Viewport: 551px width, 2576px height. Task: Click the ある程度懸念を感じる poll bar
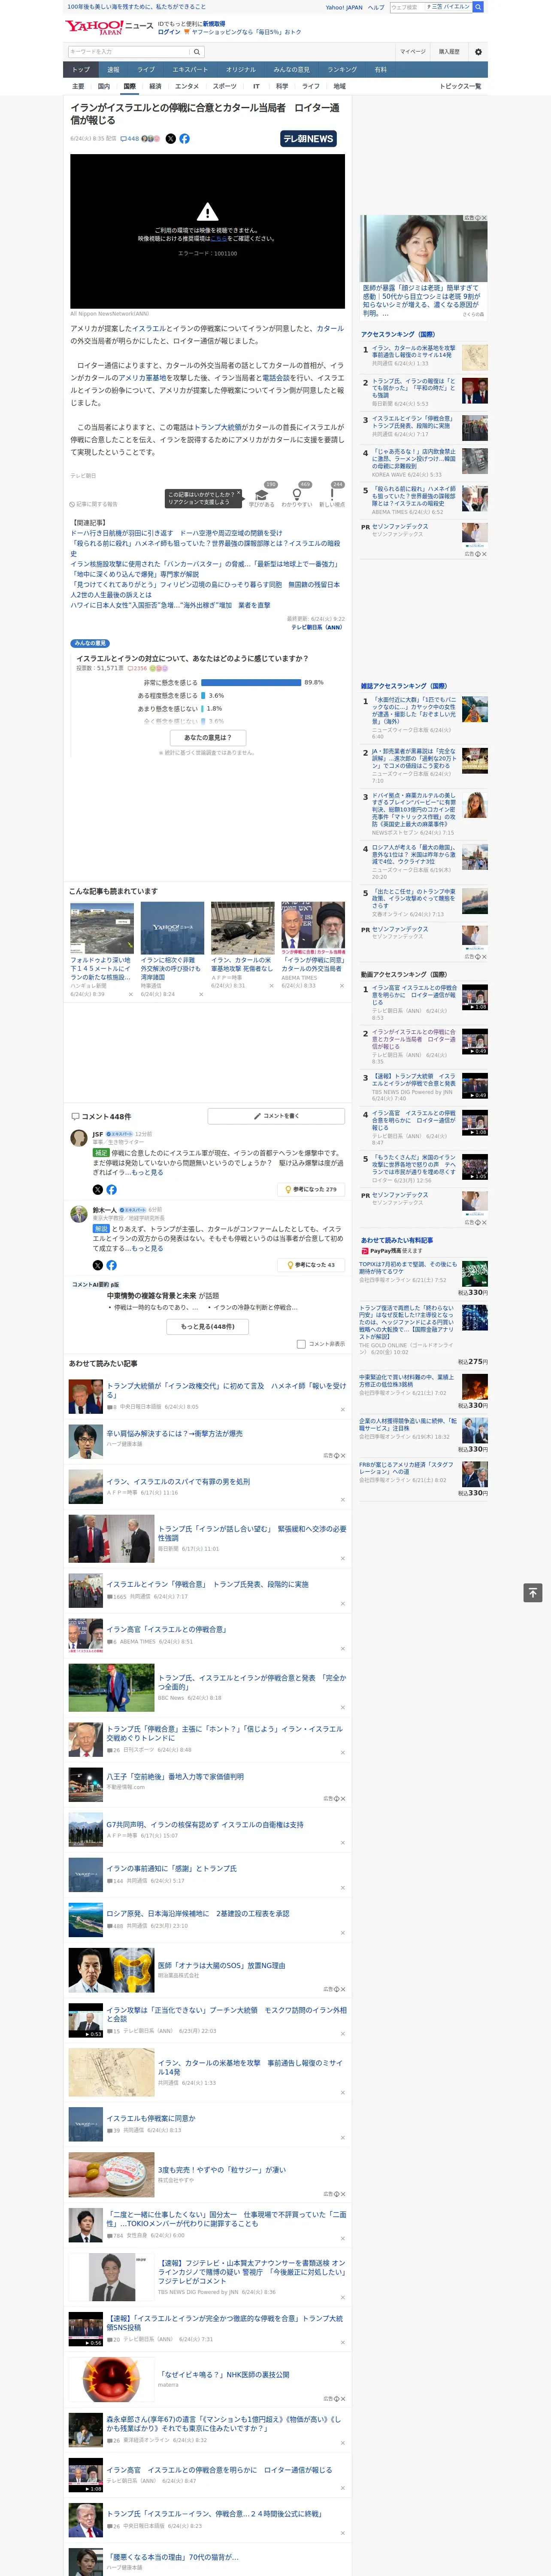tap(203, 695)
